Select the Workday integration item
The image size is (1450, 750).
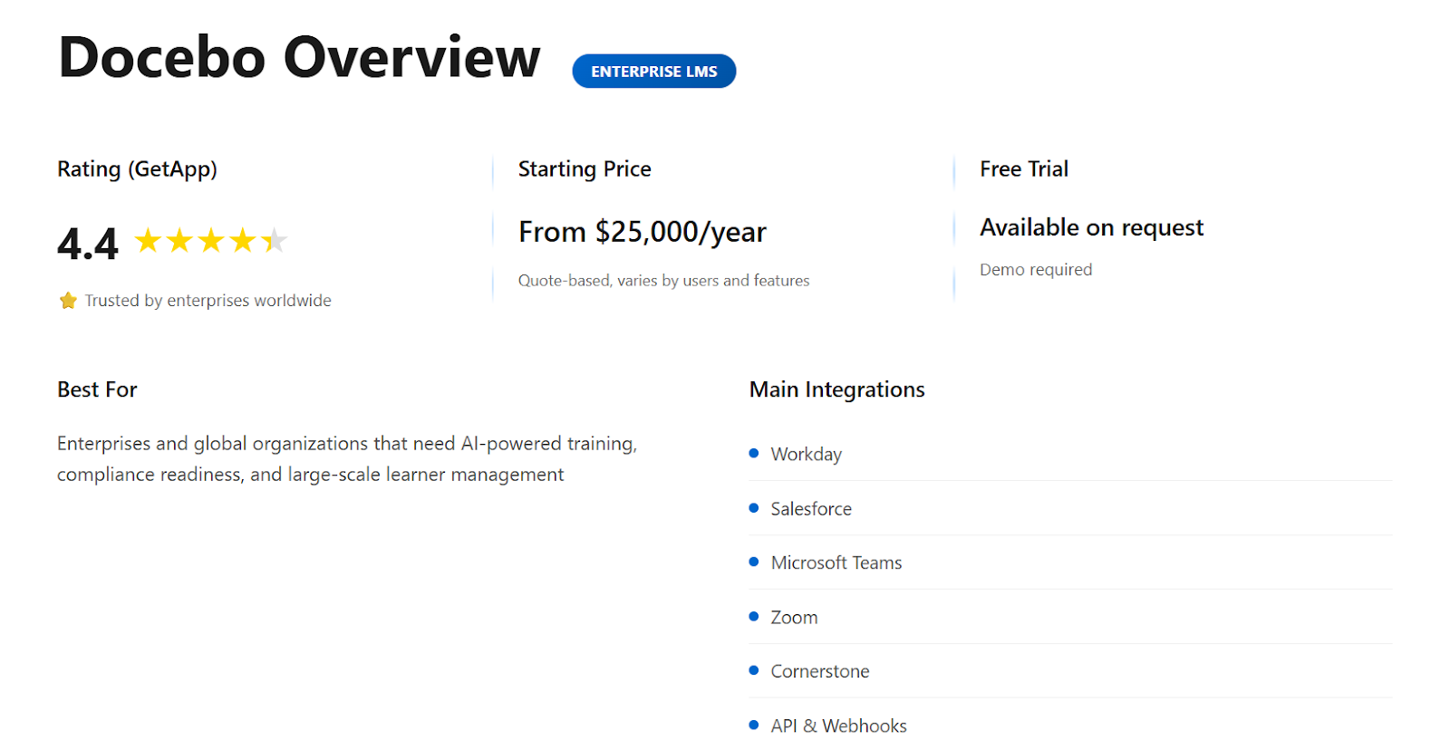(1070, 454)
